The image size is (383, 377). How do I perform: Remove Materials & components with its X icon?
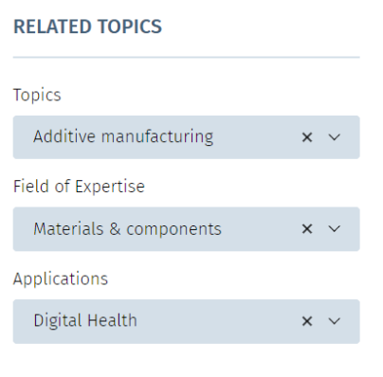click(x=307, y=229)
